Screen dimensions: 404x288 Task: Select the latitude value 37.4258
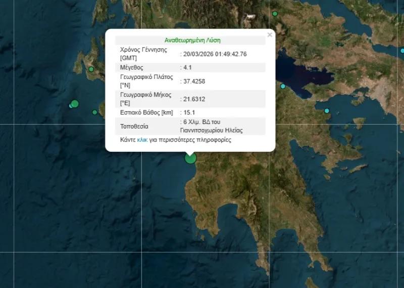coord(194,81)
